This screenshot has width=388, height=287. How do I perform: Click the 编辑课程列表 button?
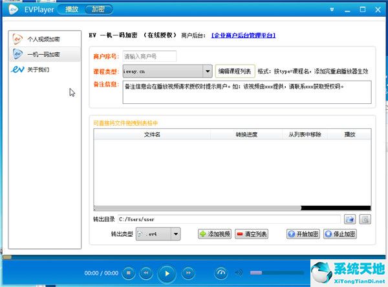[x=235, y=72]
